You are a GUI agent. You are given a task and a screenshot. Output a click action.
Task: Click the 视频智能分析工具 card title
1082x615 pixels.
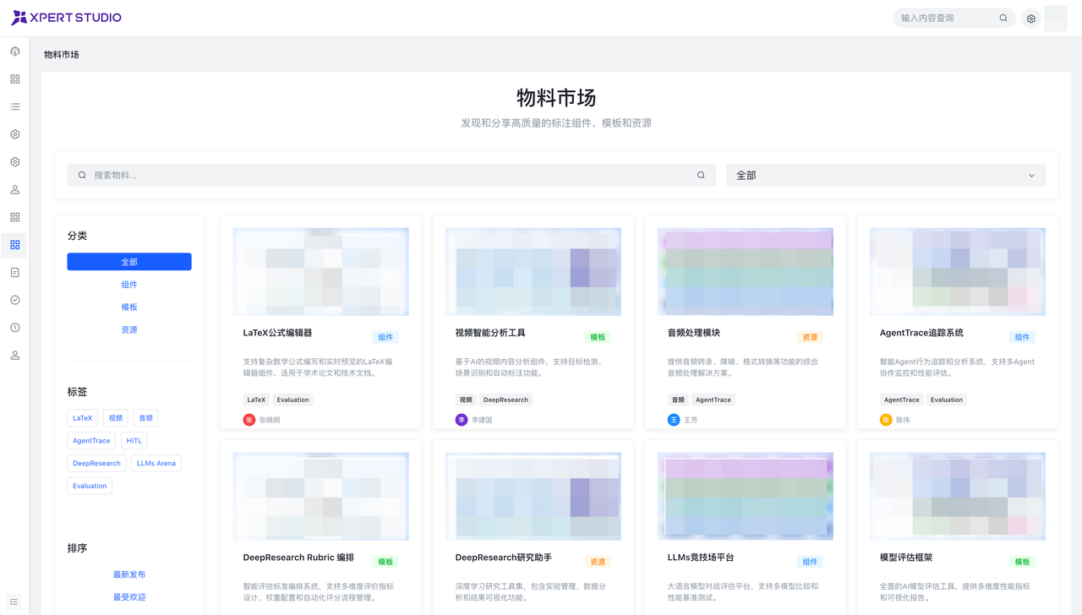(x=490, y=333)
